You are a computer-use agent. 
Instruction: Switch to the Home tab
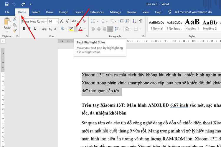22,12
